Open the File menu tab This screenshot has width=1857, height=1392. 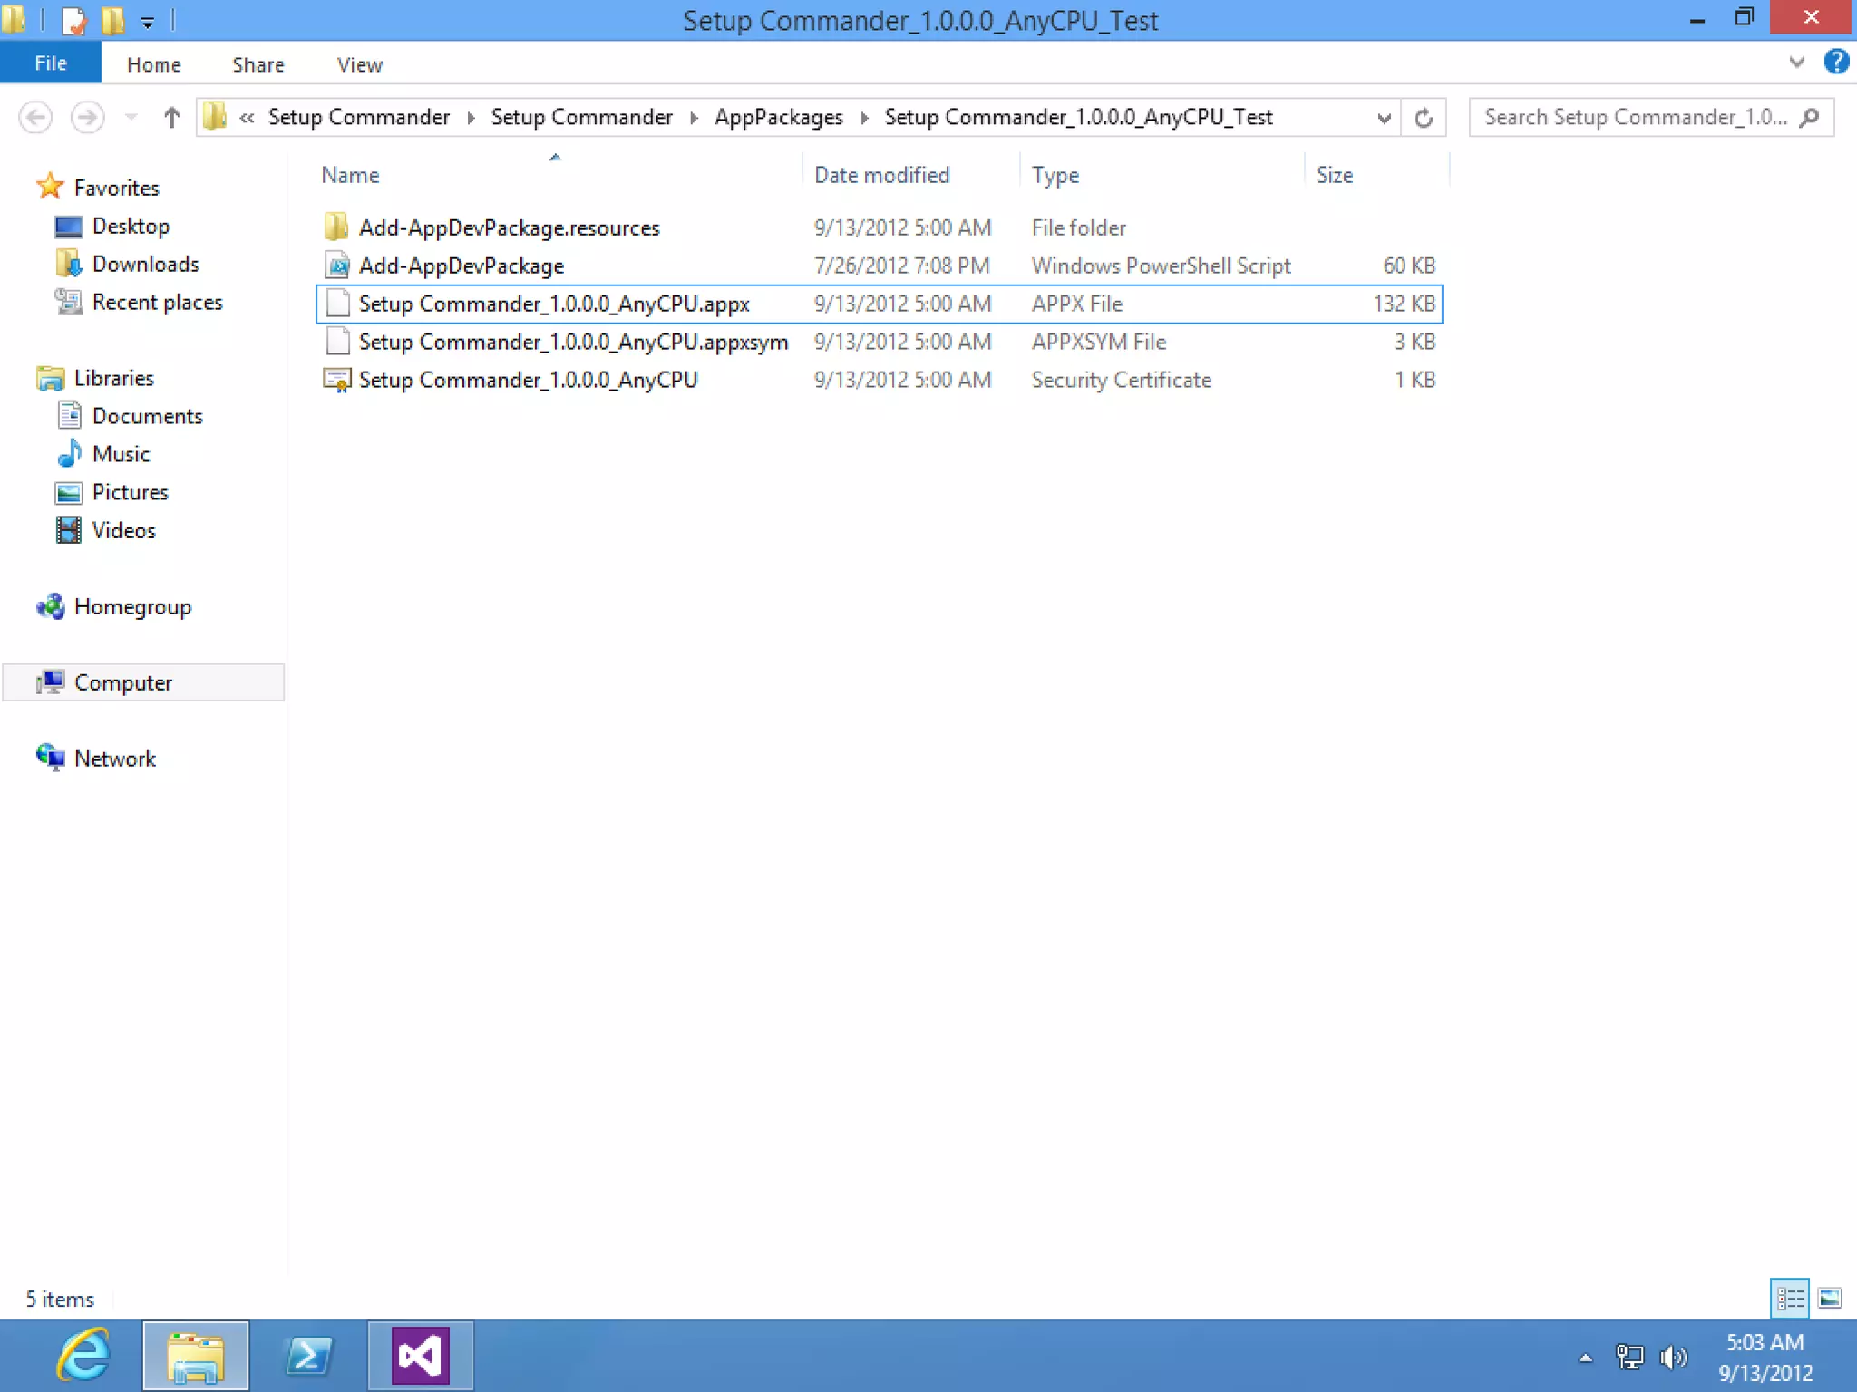(x=50, y=63)
